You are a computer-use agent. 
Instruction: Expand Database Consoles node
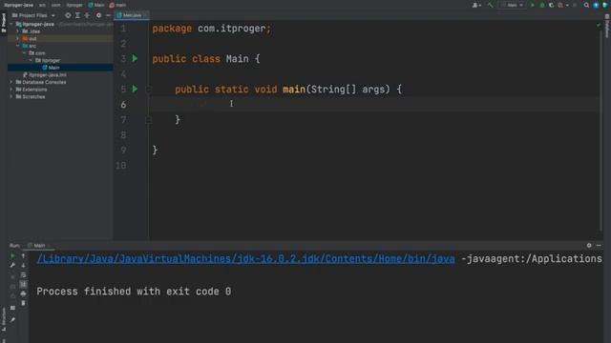pos(11,82)
